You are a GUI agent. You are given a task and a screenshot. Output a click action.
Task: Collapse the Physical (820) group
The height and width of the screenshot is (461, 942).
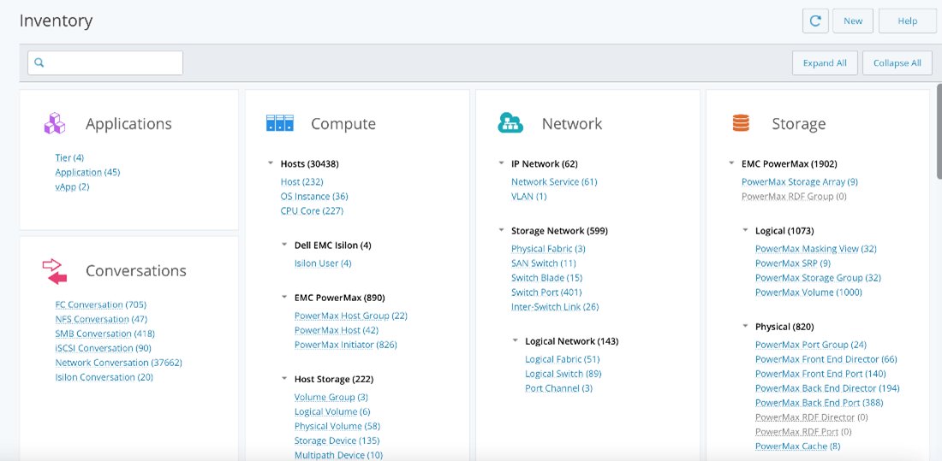point(746,327)
